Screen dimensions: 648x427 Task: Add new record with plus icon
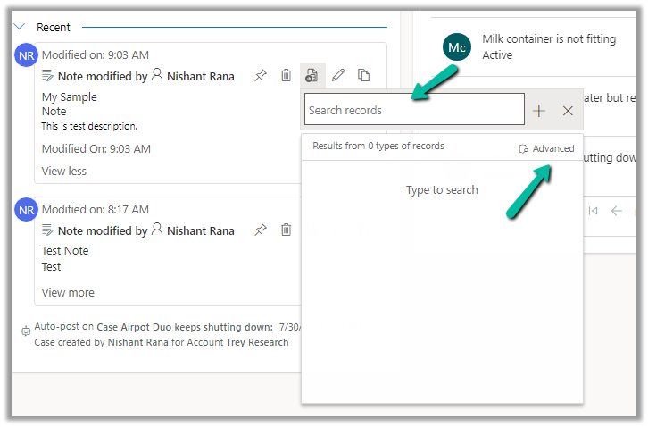point(539,111)
